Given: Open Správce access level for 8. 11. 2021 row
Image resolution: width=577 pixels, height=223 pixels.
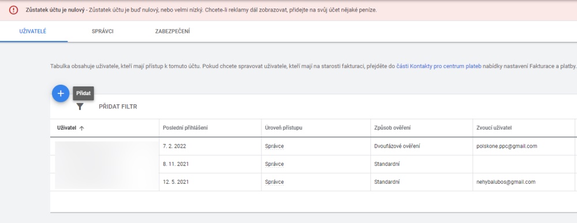Looking at the screenshot, I should (274, 164).
